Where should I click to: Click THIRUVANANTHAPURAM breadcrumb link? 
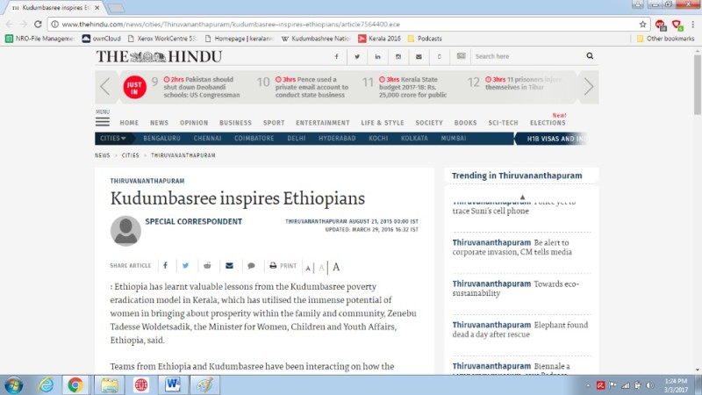[183, 155]
